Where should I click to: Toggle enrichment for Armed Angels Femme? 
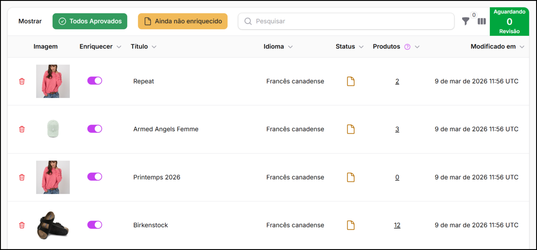95,129
